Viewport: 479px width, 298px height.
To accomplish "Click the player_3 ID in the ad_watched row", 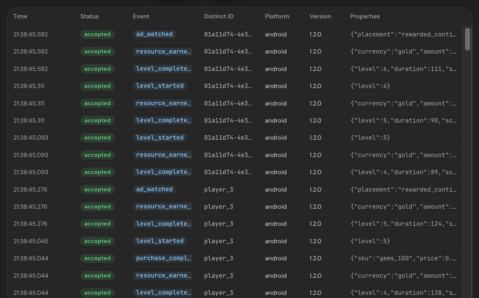I will pyautogui.click(x=219, y=189).
